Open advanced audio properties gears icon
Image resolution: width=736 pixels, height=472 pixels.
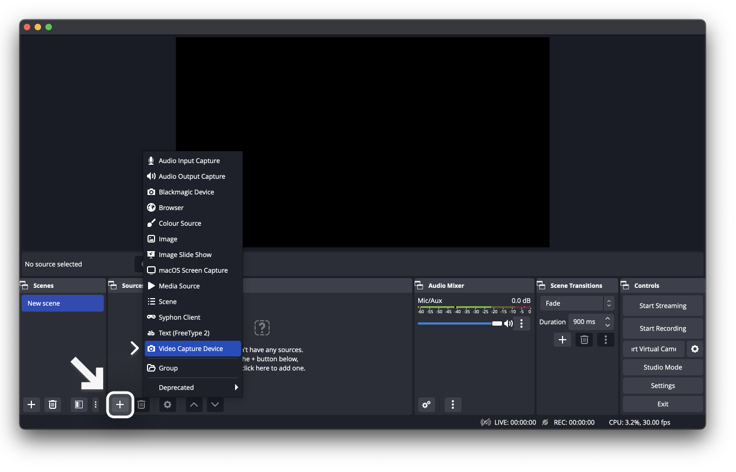pos(426,404)
